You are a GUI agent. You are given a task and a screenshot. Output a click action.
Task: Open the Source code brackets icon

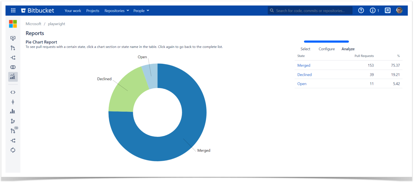[x=13, y=92]
